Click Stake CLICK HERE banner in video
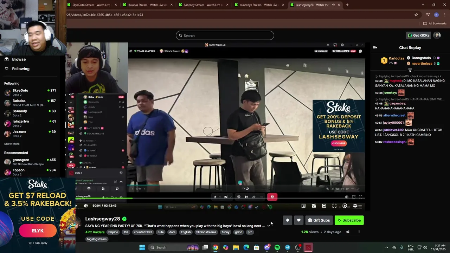 (x=339, y=143)
